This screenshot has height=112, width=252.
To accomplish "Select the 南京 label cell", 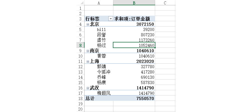I will click(99, 51).
